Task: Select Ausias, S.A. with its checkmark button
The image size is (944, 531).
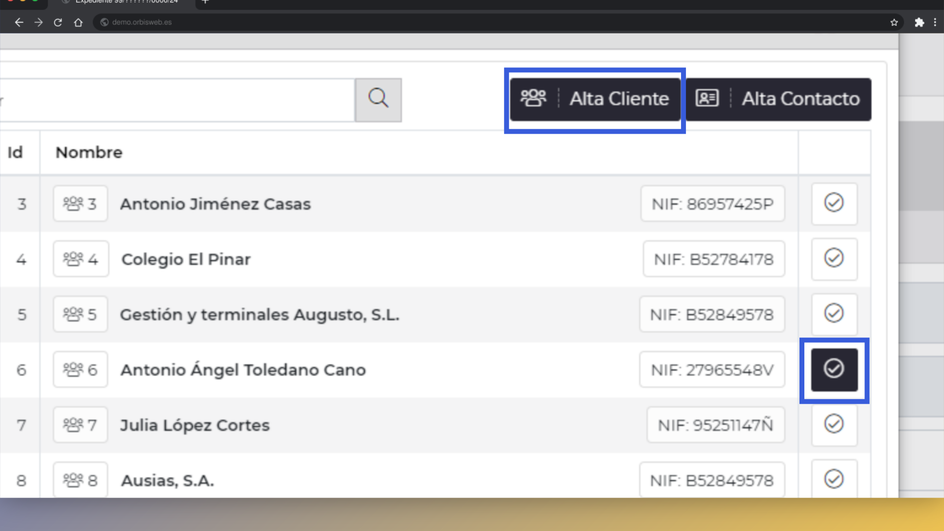Action: [834, 479]
